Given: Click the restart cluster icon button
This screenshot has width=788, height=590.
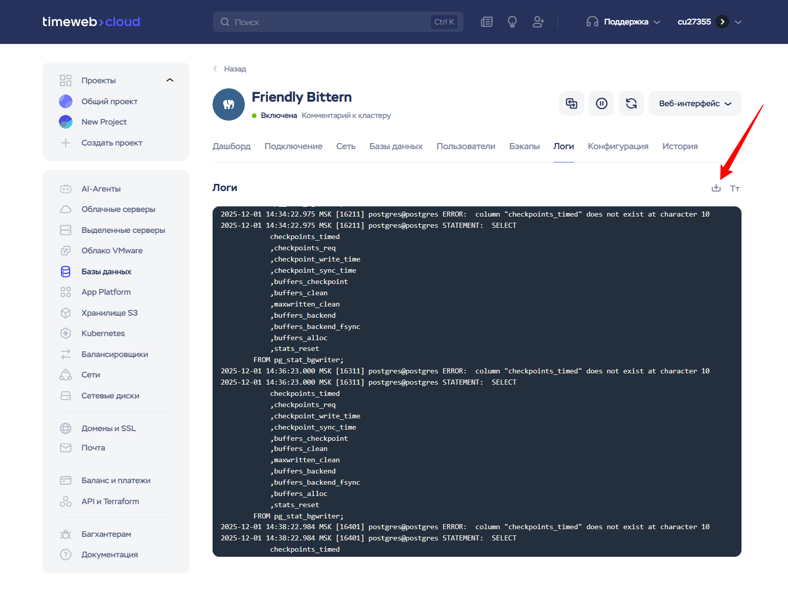Looking at the screenshot, I should pyautogui.click(x=631, y=104).
